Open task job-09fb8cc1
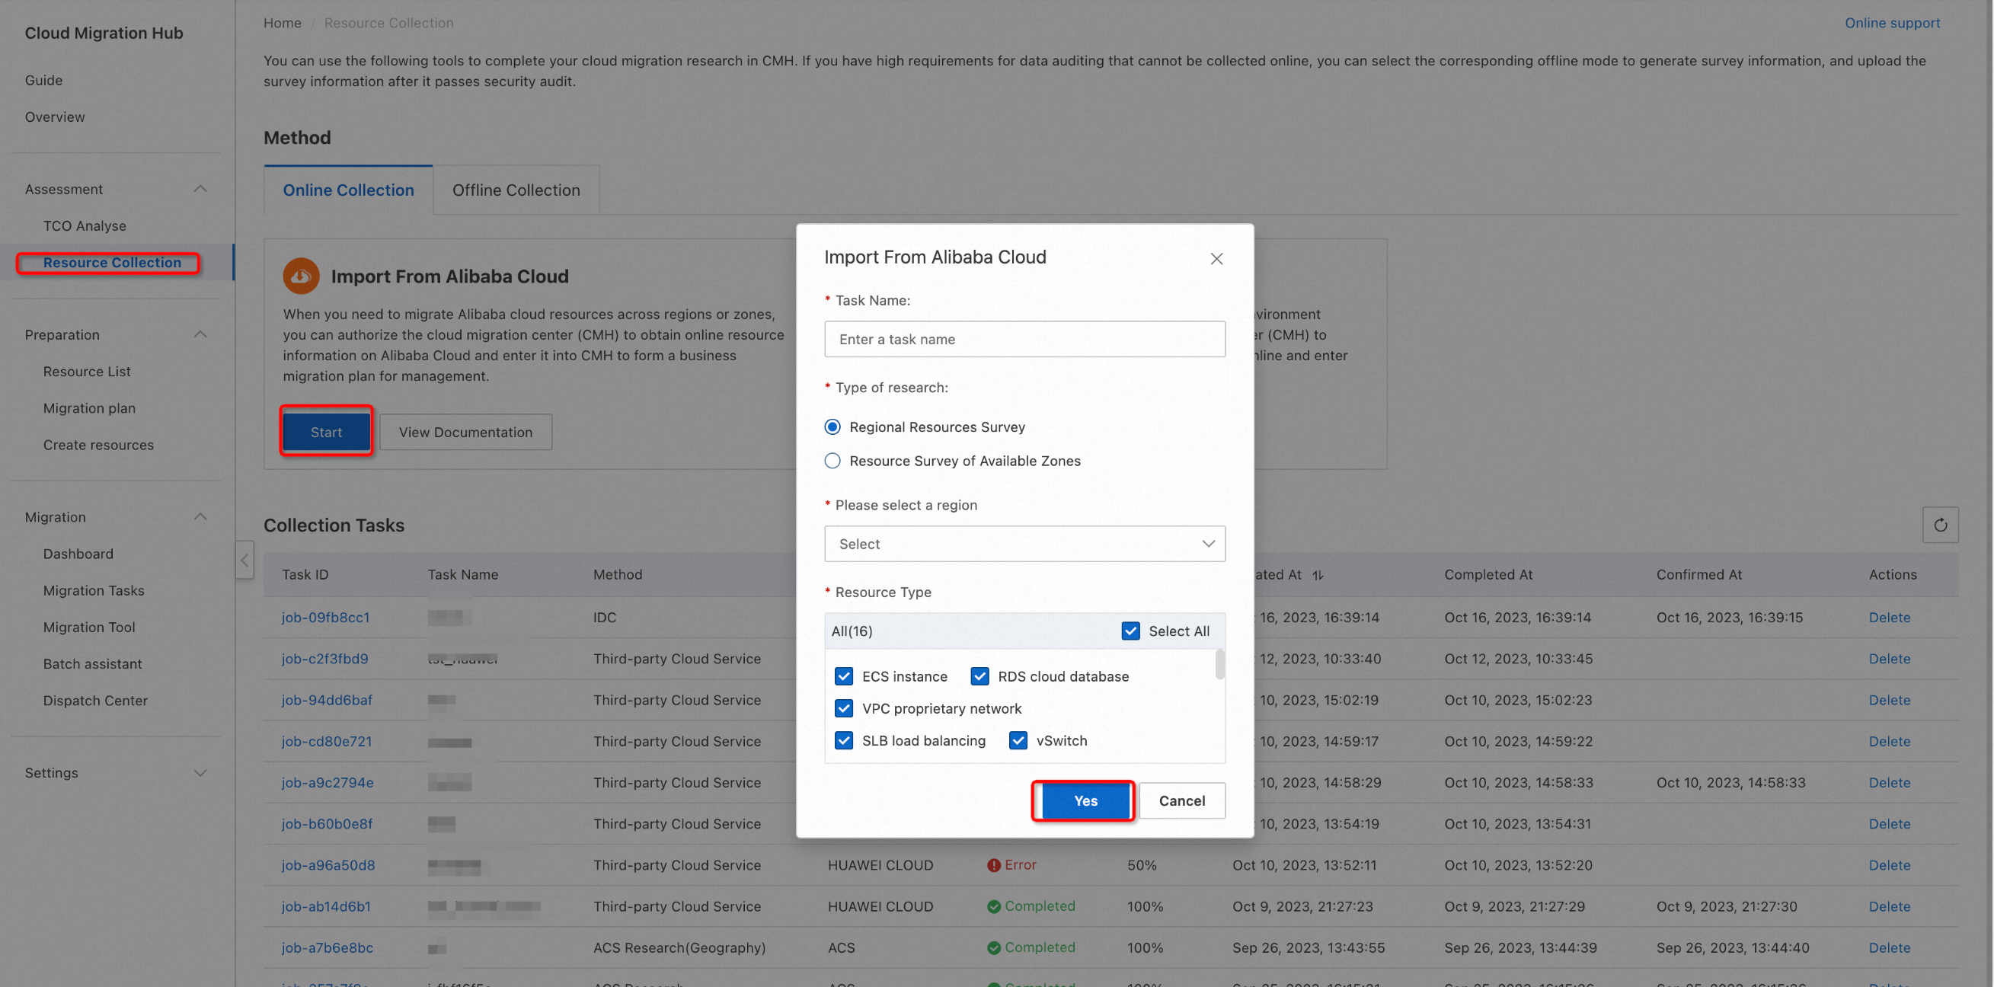Screen dimensions: 1994x987 (325, 617)
